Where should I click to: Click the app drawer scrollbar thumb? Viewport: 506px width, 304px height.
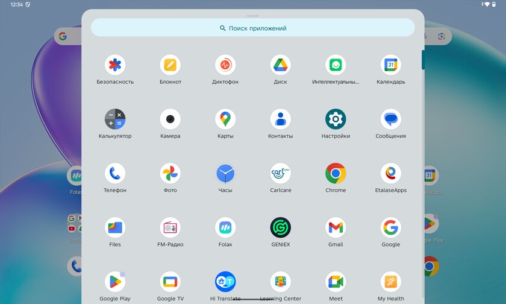(423, 60)
